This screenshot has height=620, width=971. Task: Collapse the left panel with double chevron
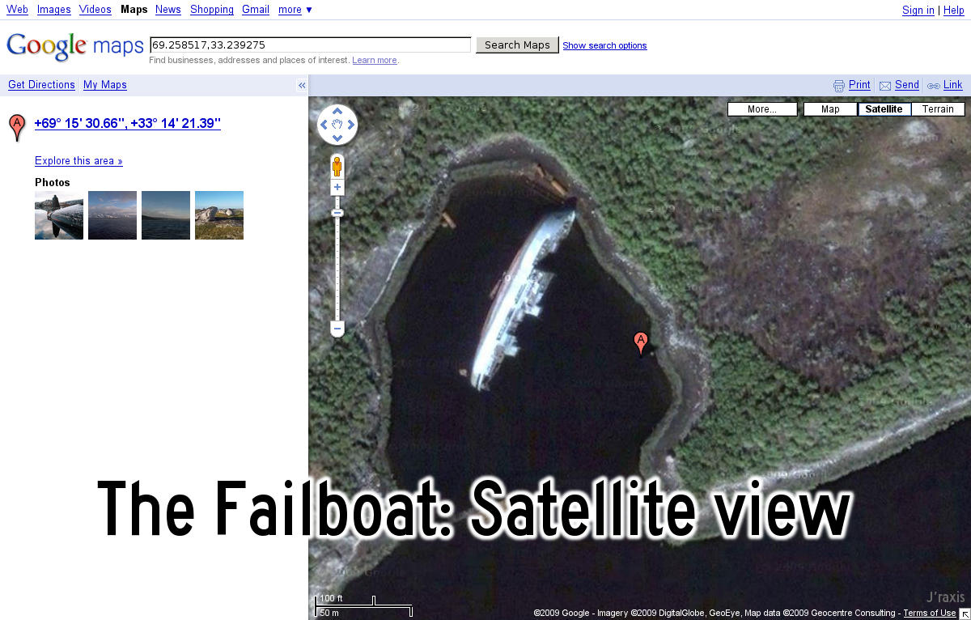[x=302, y=85]
